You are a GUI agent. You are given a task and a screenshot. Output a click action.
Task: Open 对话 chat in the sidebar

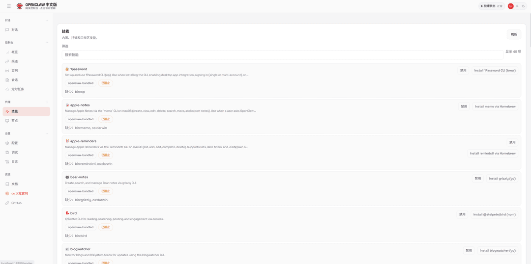27,30
